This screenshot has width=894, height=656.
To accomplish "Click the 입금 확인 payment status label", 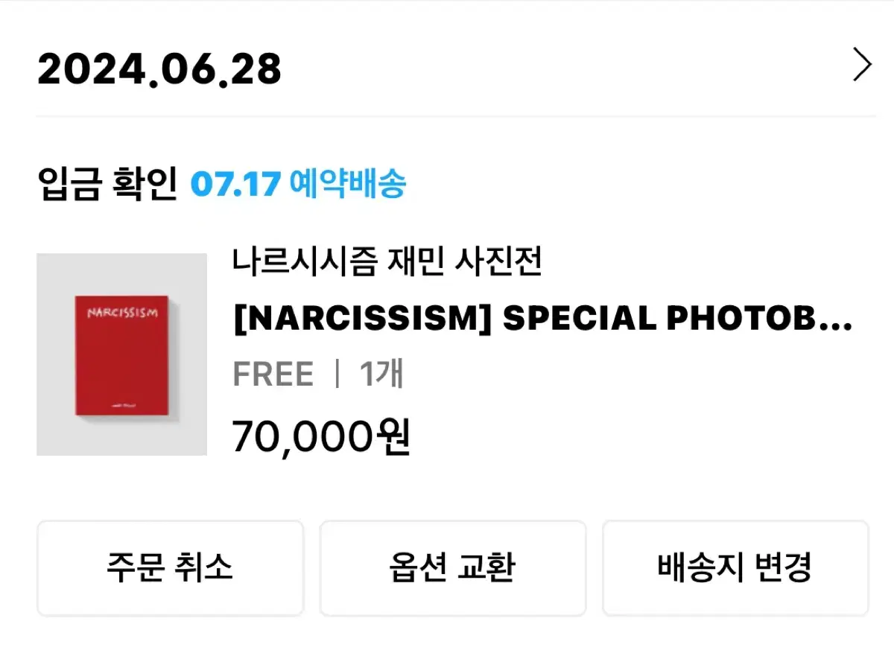I will point(107,183).
